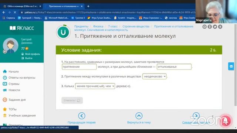Stop loading the page
The height and width of the screenshot is (133, 237).
click(15, 12)
